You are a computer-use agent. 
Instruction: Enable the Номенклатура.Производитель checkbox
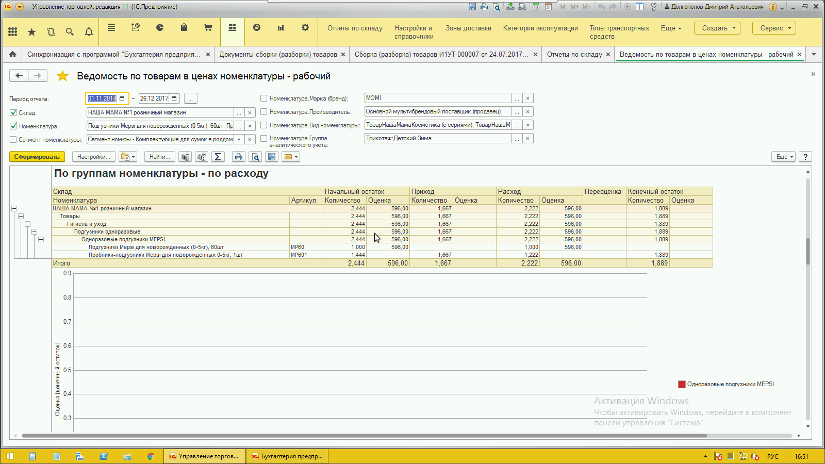264,111
